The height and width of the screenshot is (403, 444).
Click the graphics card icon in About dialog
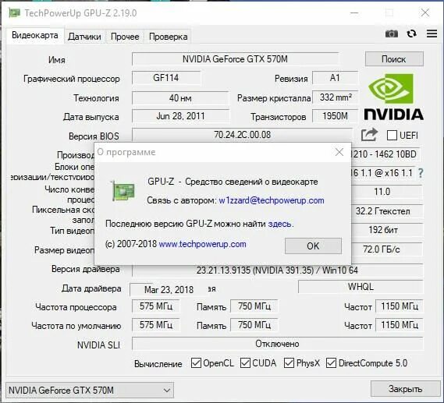tap(123, 191)
